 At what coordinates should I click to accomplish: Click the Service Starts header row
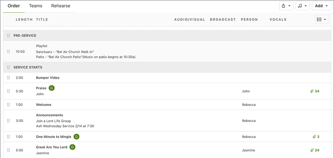28,67
